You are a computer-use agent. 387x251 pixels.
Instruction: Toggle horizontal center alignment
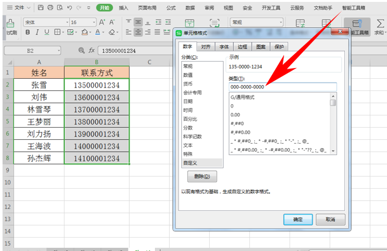click(139, 32)
